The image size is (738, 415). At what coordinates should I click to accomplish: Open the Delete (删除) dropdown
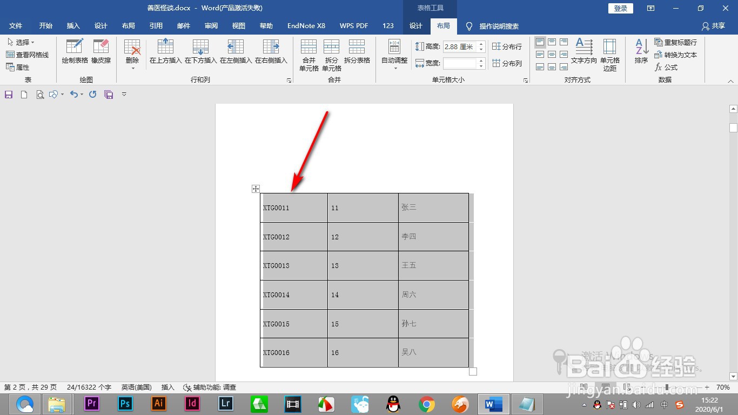(132, 55)
